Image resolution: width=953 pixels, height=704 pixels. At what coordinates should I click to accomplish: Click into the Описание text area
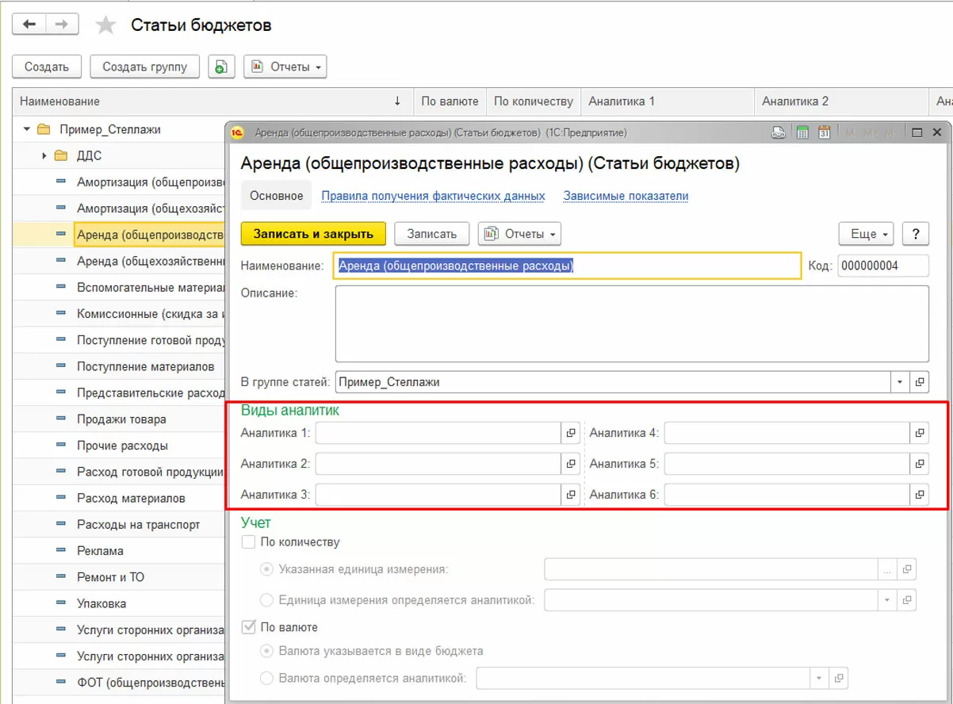coord(632,323)
